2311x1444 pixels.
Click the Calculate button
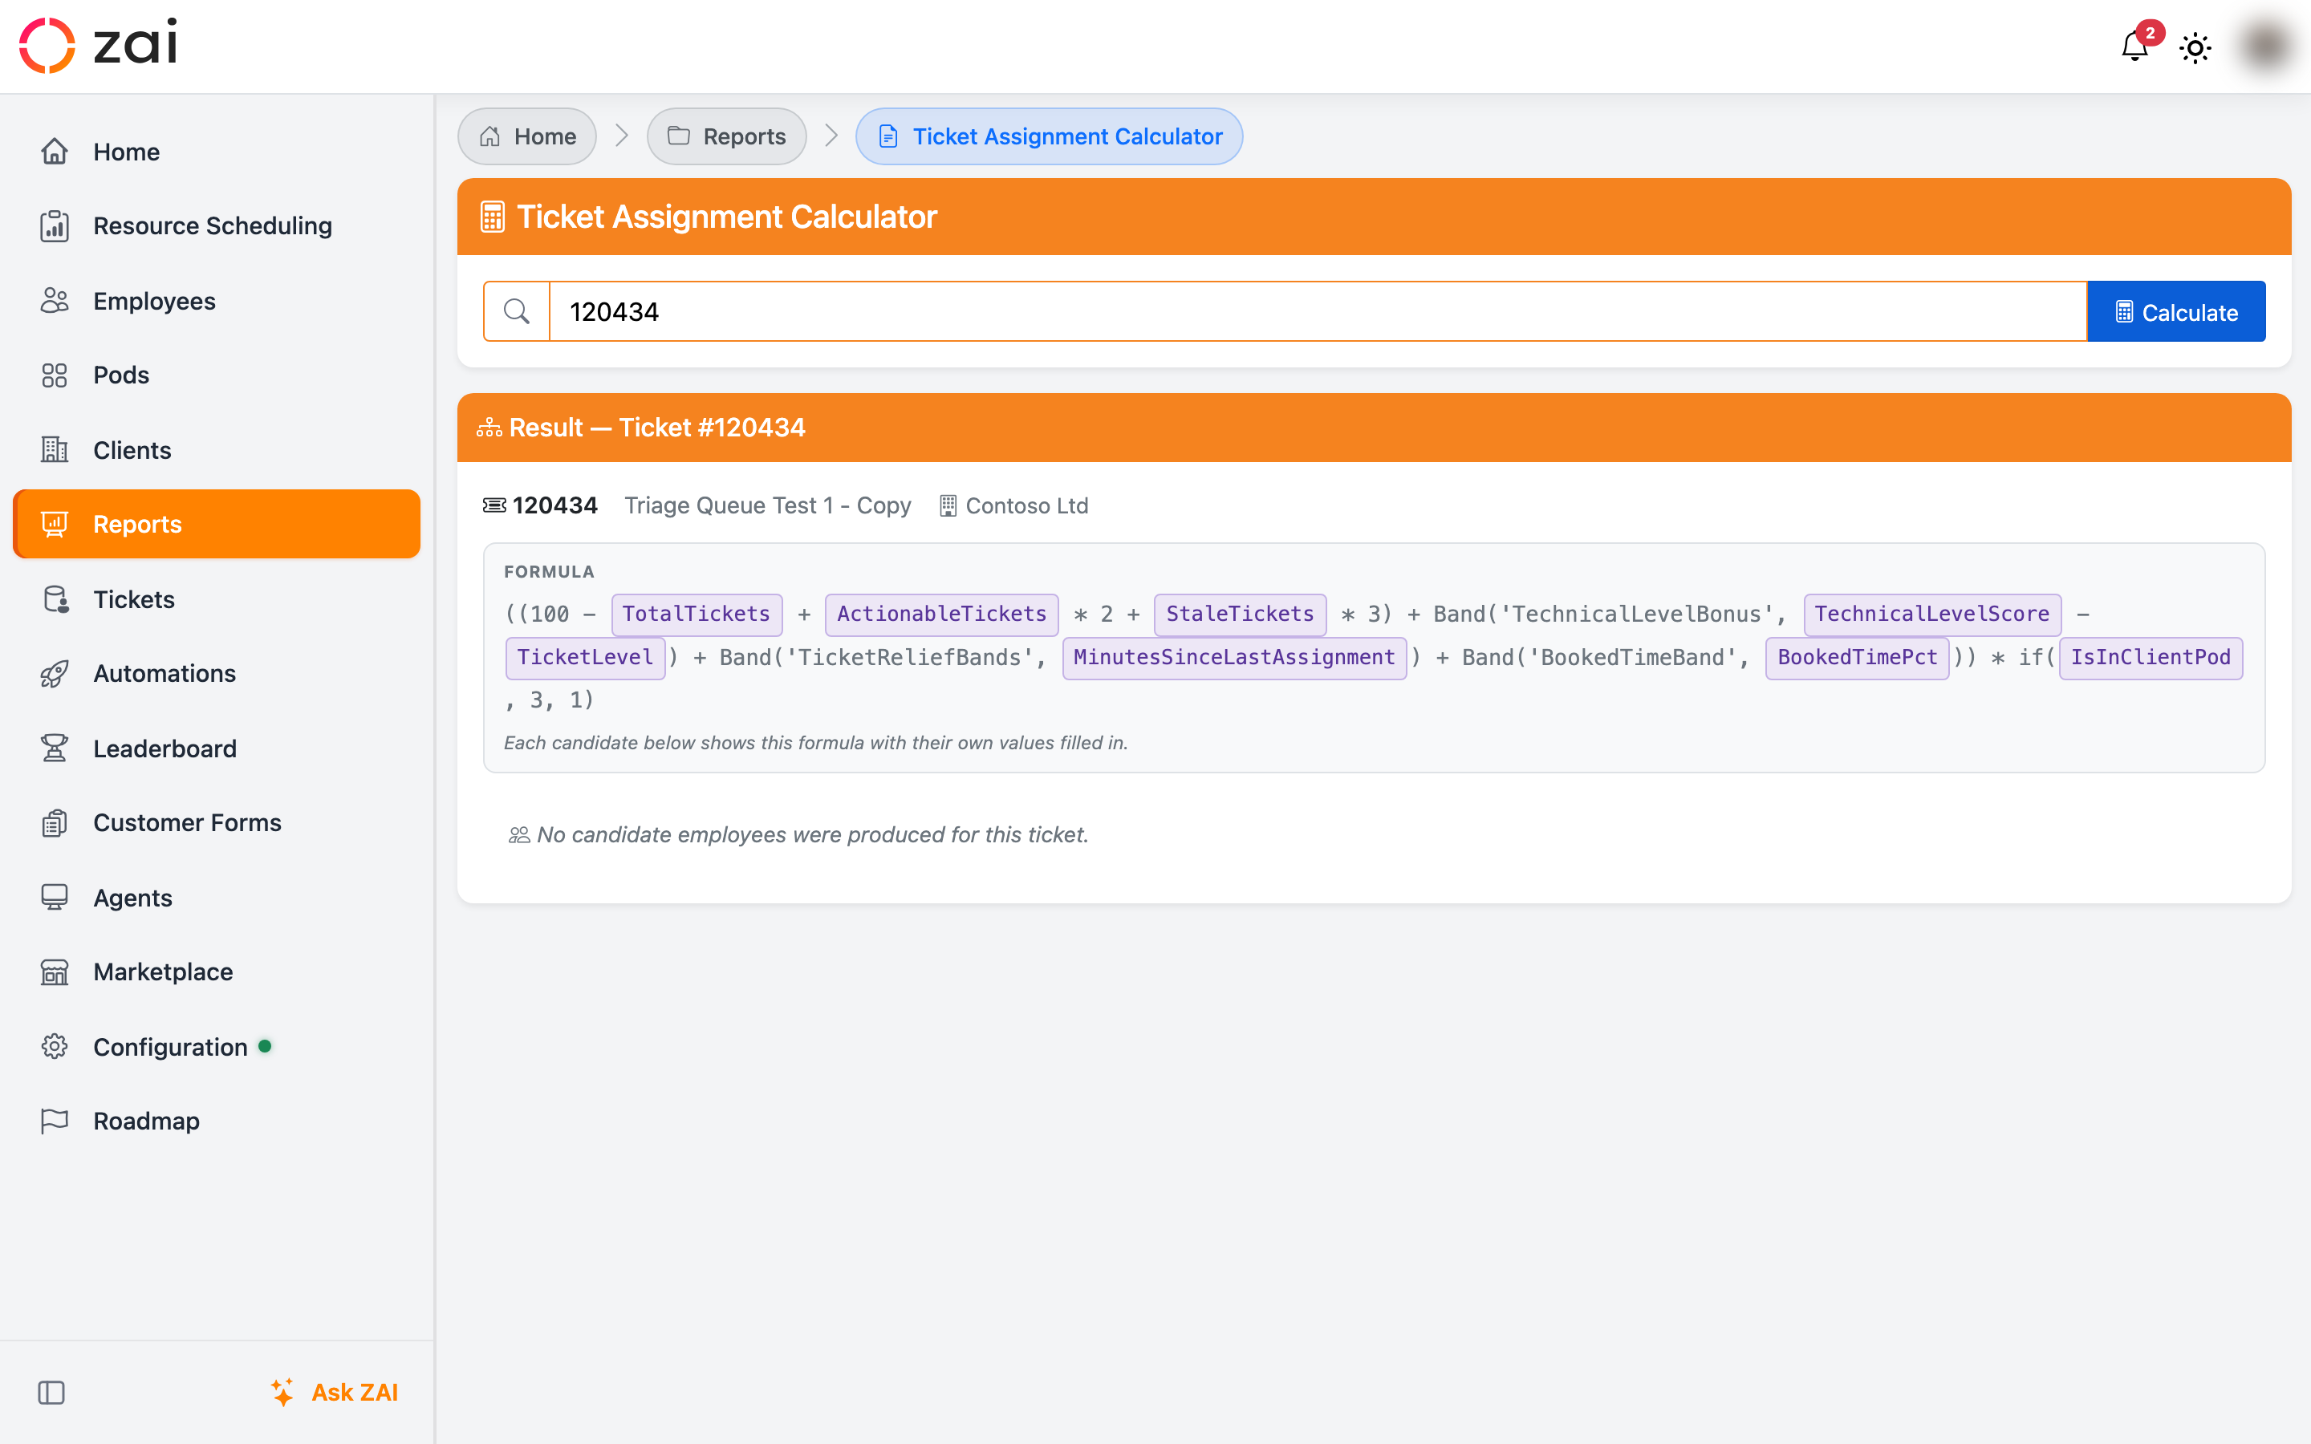pos(2176,311)
